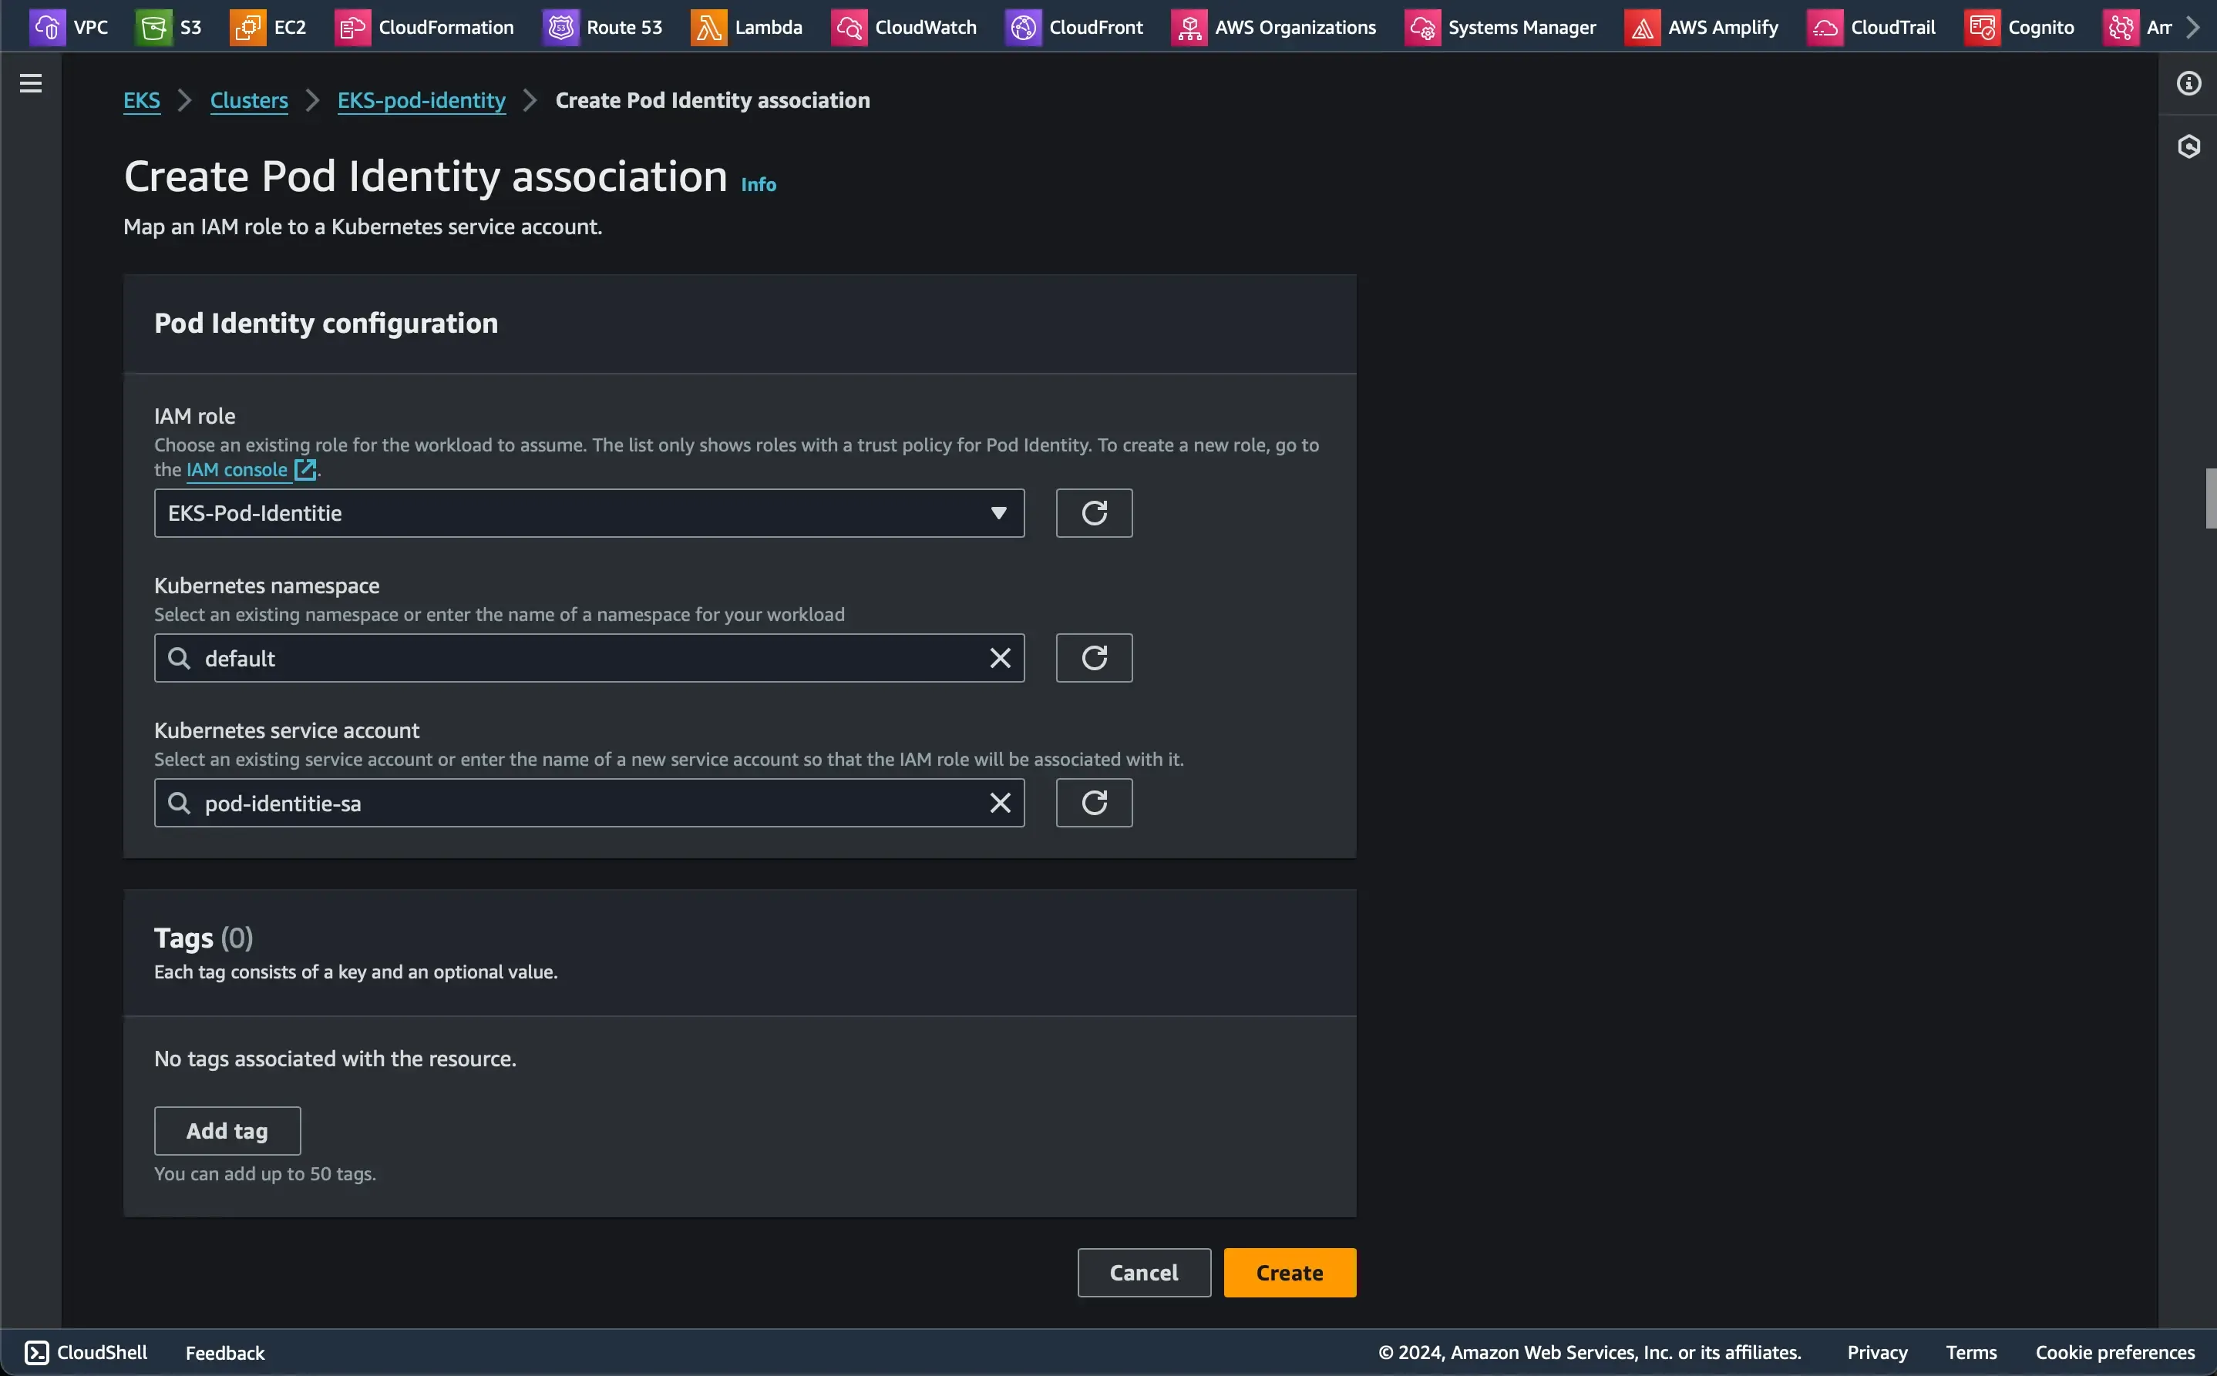This screenshot has height=1376, width=2217.
Task: Open the EKS-pod-identity breadcrumb link
Action: click(x=421, y=100)
